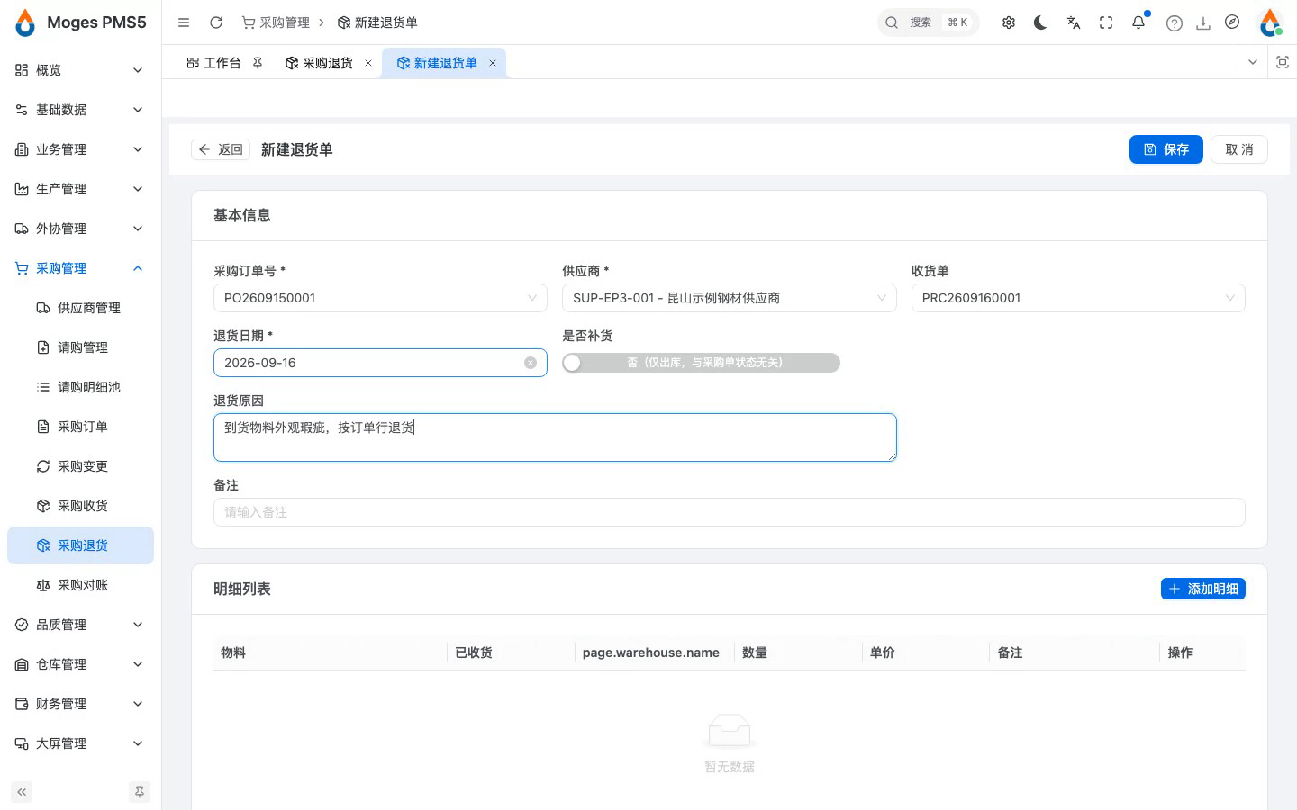Maximize content area icon beside tabs
The width and height of the screenshot is (1297, 810).
pos(1283,62)
